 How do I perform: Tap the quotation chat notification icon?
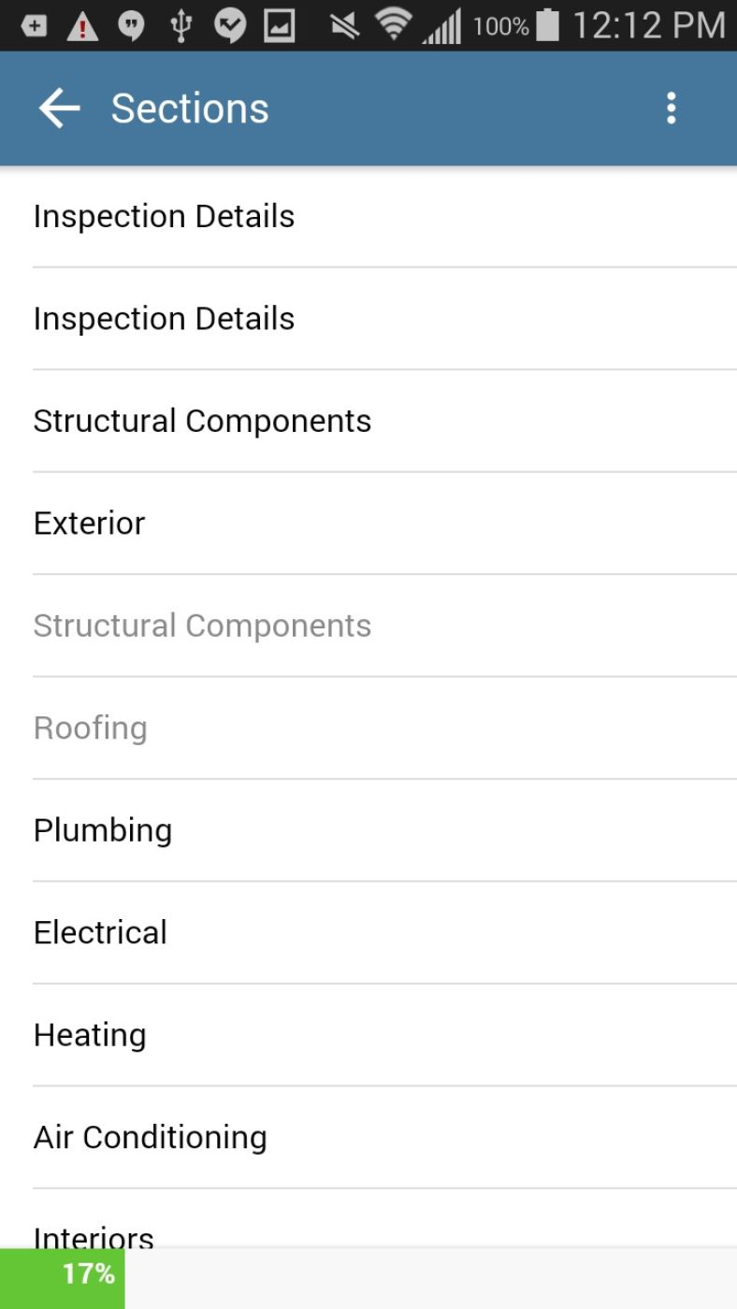(x=131, y=25)
